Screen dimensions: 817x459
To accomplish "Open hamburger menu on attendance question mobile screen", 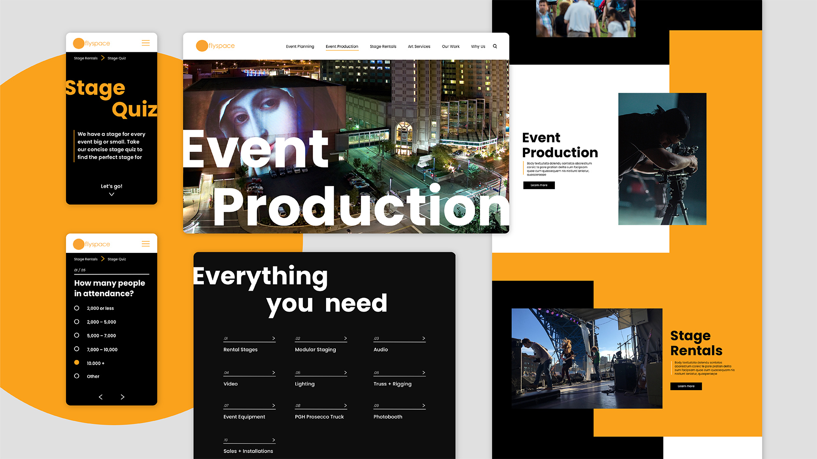I will [146, 244].
